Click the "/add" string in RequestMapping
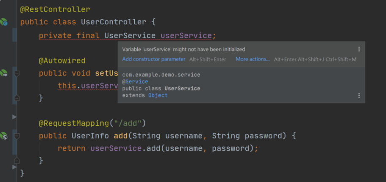Viewport: 386px width, 182px height. tap(127, 123)
